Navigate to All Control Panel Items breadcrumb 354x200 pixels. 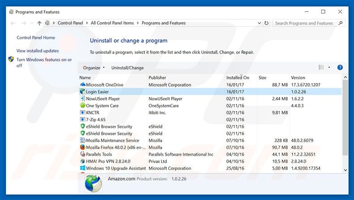click(112, 23)
